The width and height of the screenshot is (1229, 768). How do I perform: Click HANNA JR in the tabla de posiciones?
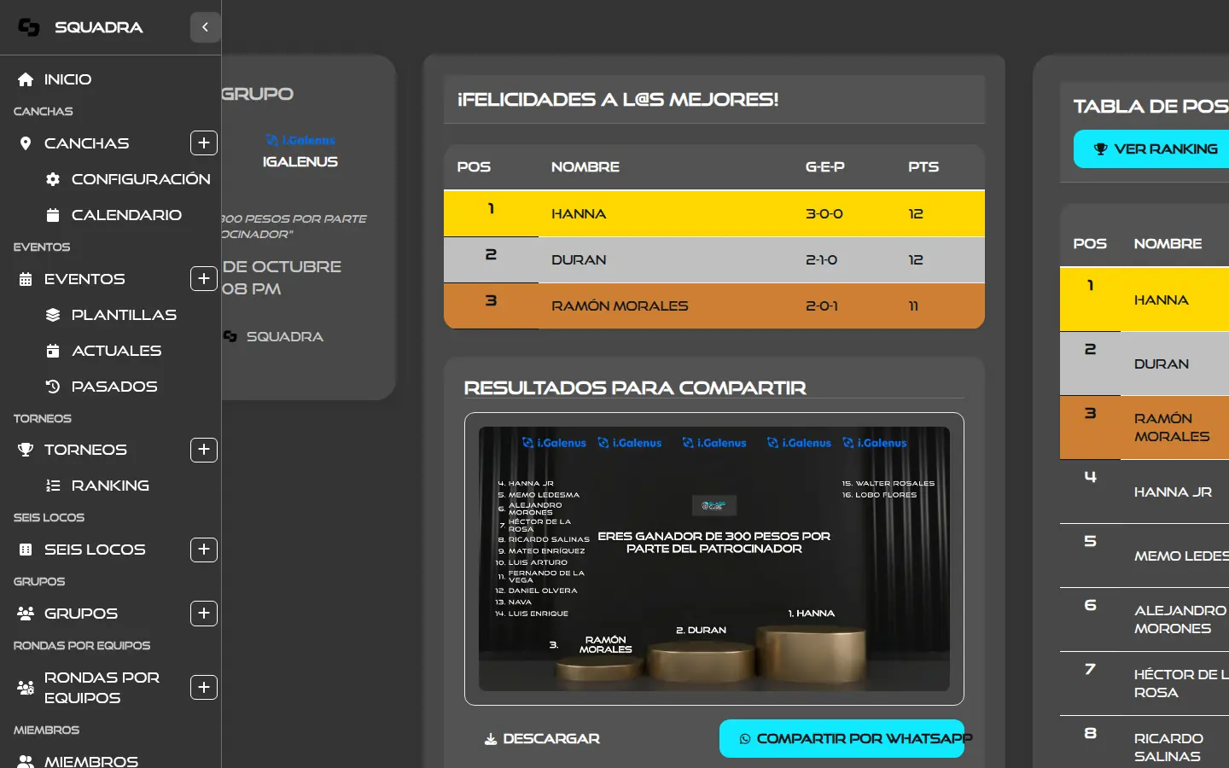(x=1173, y=492)
